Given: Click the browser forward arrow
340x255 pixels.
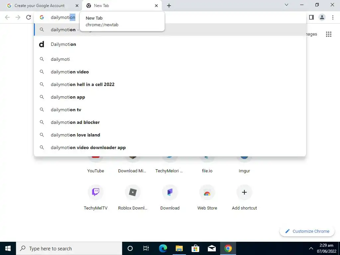Looking at the screenshot, I should click(18, 17).
